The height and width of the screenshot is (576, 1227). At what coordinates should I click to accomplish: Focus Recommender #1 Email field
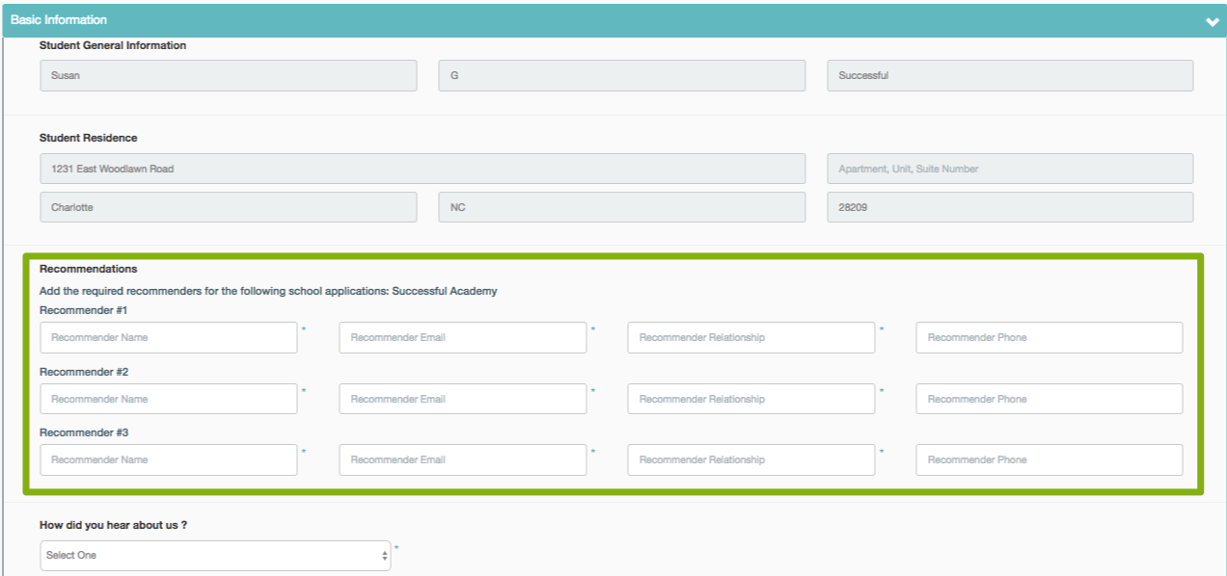pos(463,338)
